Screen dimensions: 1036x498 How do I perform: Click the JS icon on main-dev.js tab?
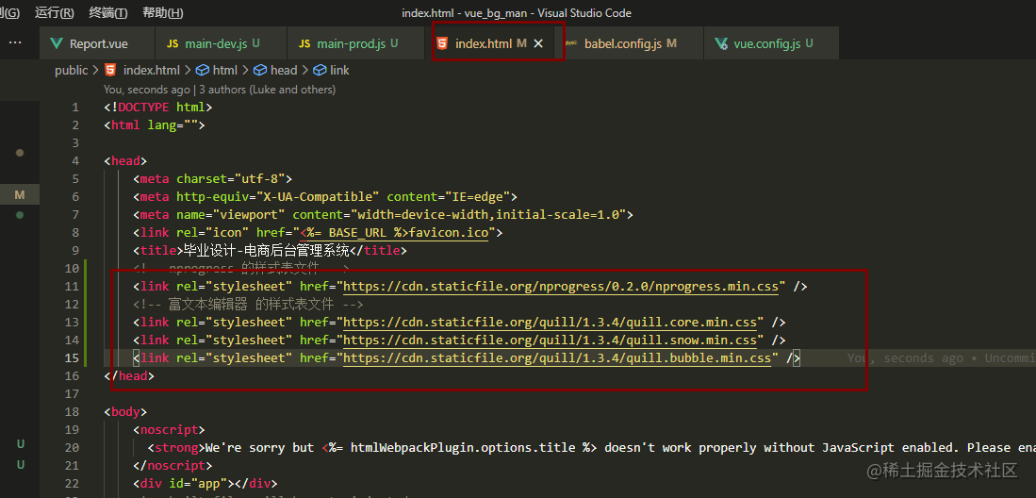click(173, 43)
